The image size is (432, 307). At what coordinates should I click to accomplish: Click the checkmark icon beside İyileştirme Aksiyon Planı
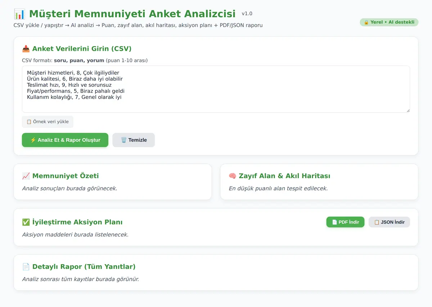tap(26, 222)
